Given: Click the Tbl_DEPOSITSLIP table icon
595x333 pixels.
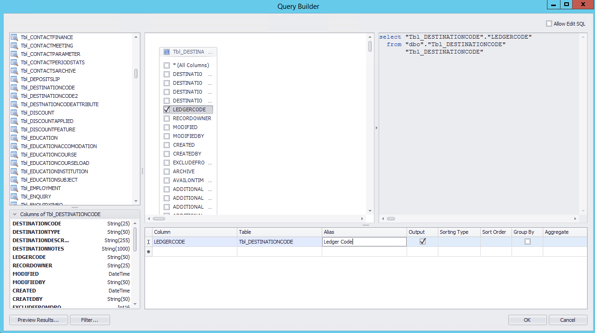Looking at the screenshot, I should tap(14, 79).
